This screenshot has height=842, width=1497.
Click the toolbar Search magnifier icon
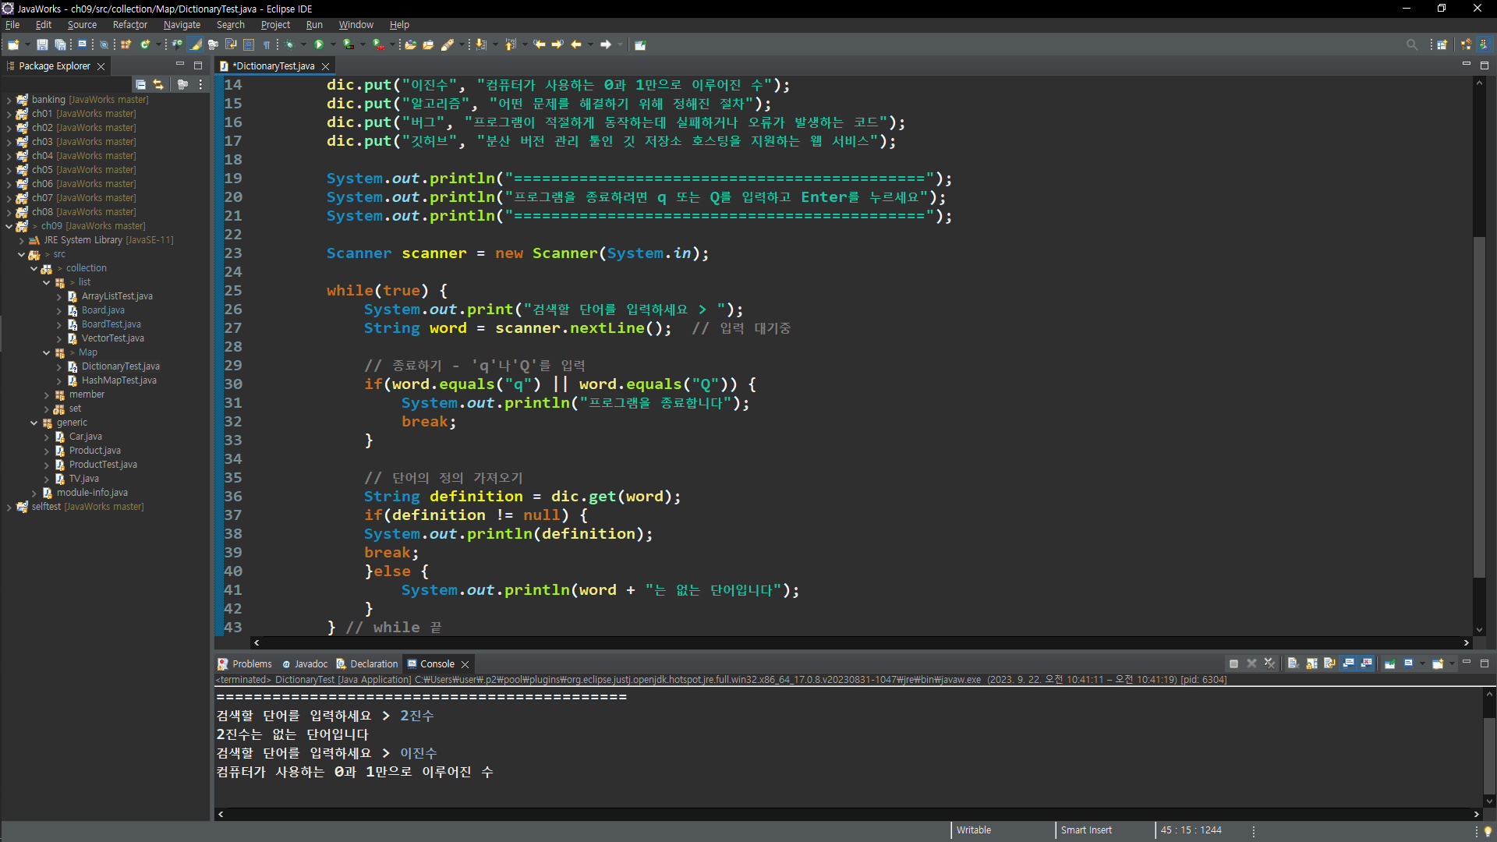point(1411,44)
